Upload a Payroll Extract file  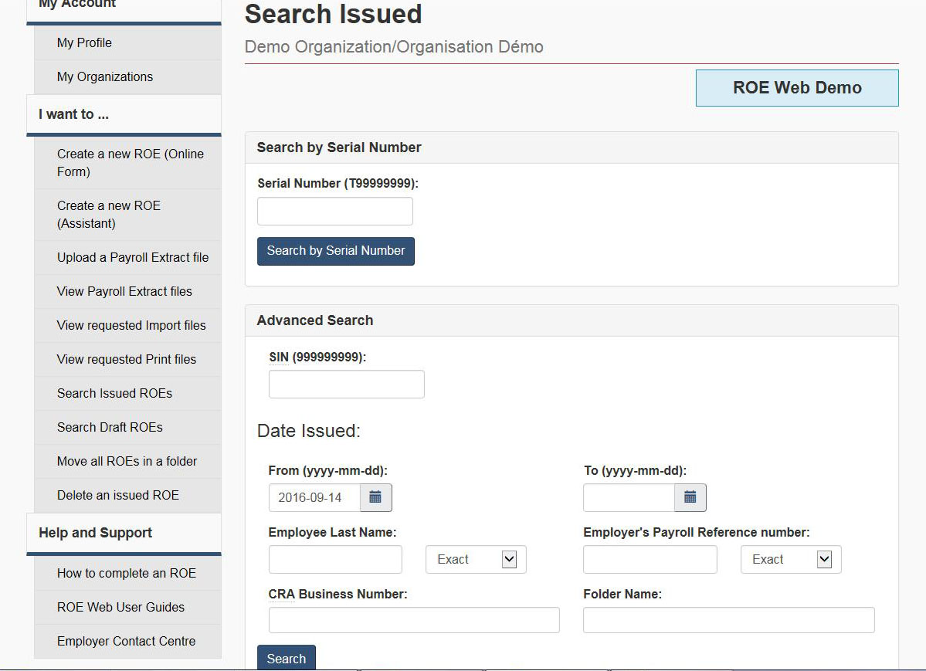(133, 257)
